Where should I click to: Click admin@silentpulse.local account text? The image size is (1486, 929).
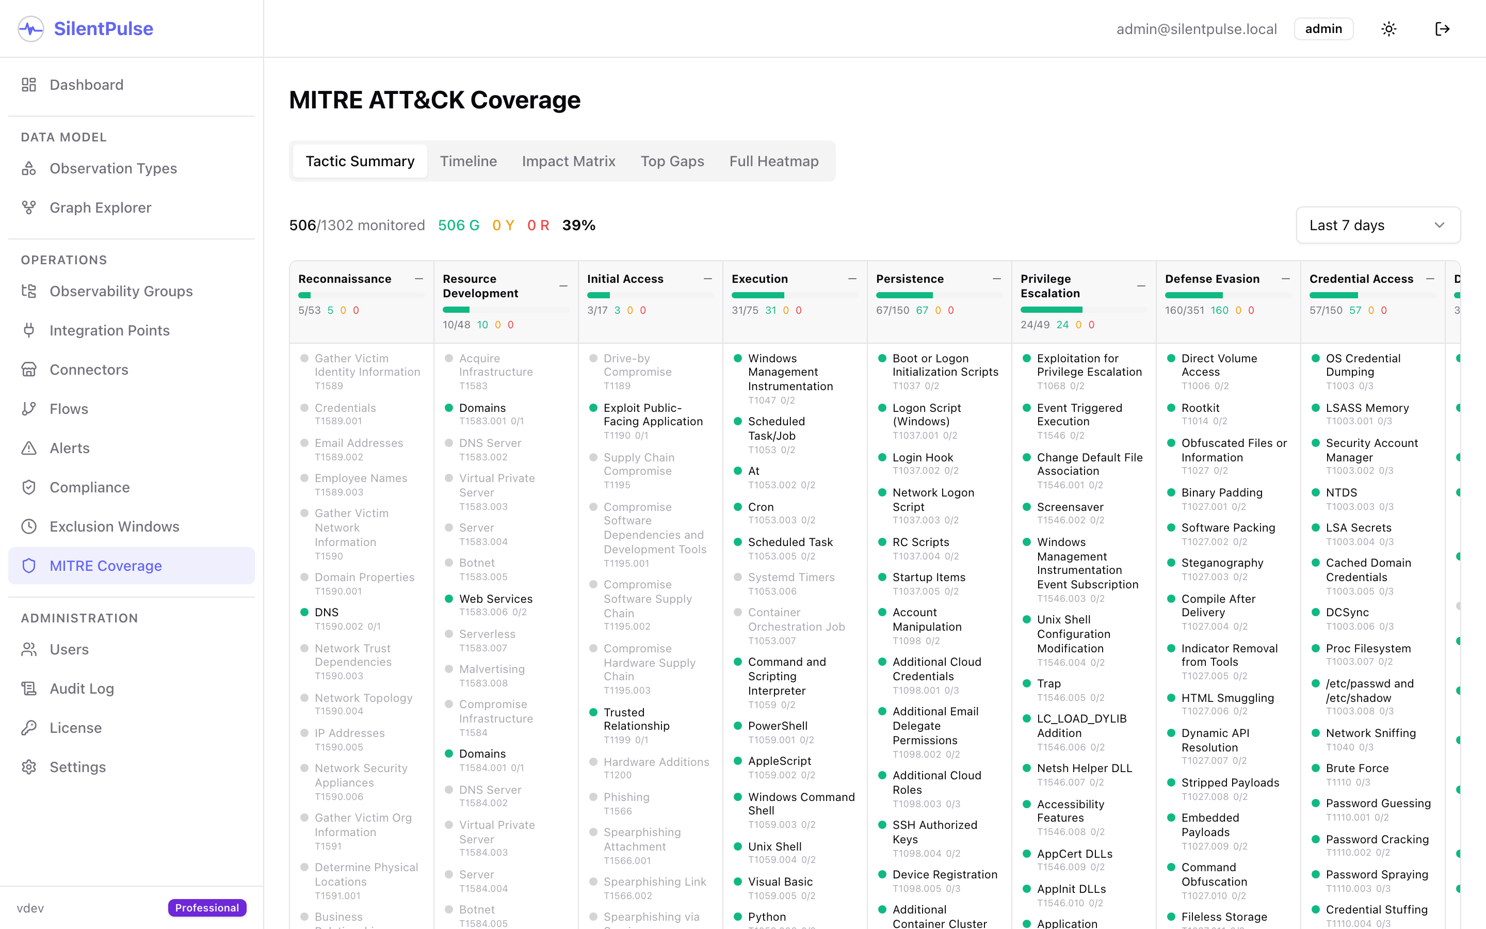point(1196,29)
